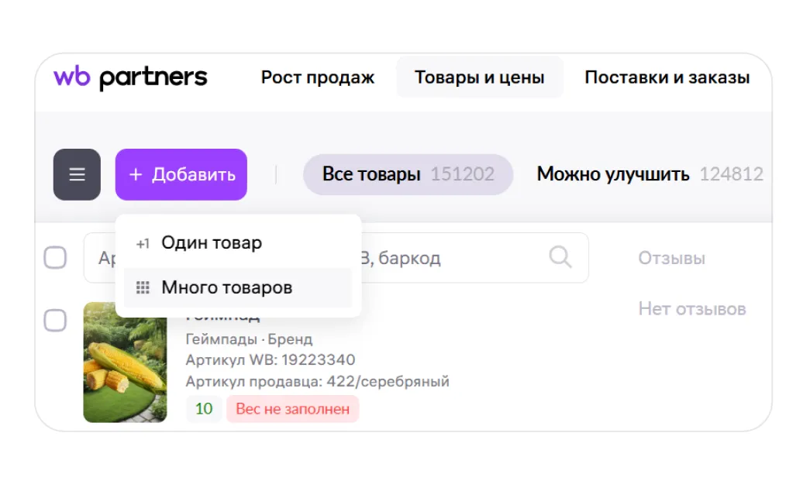The width and height of the screenshot is (803, 481).
Task: Expand the Добавить dropdown button
Action: pos(181,174)
